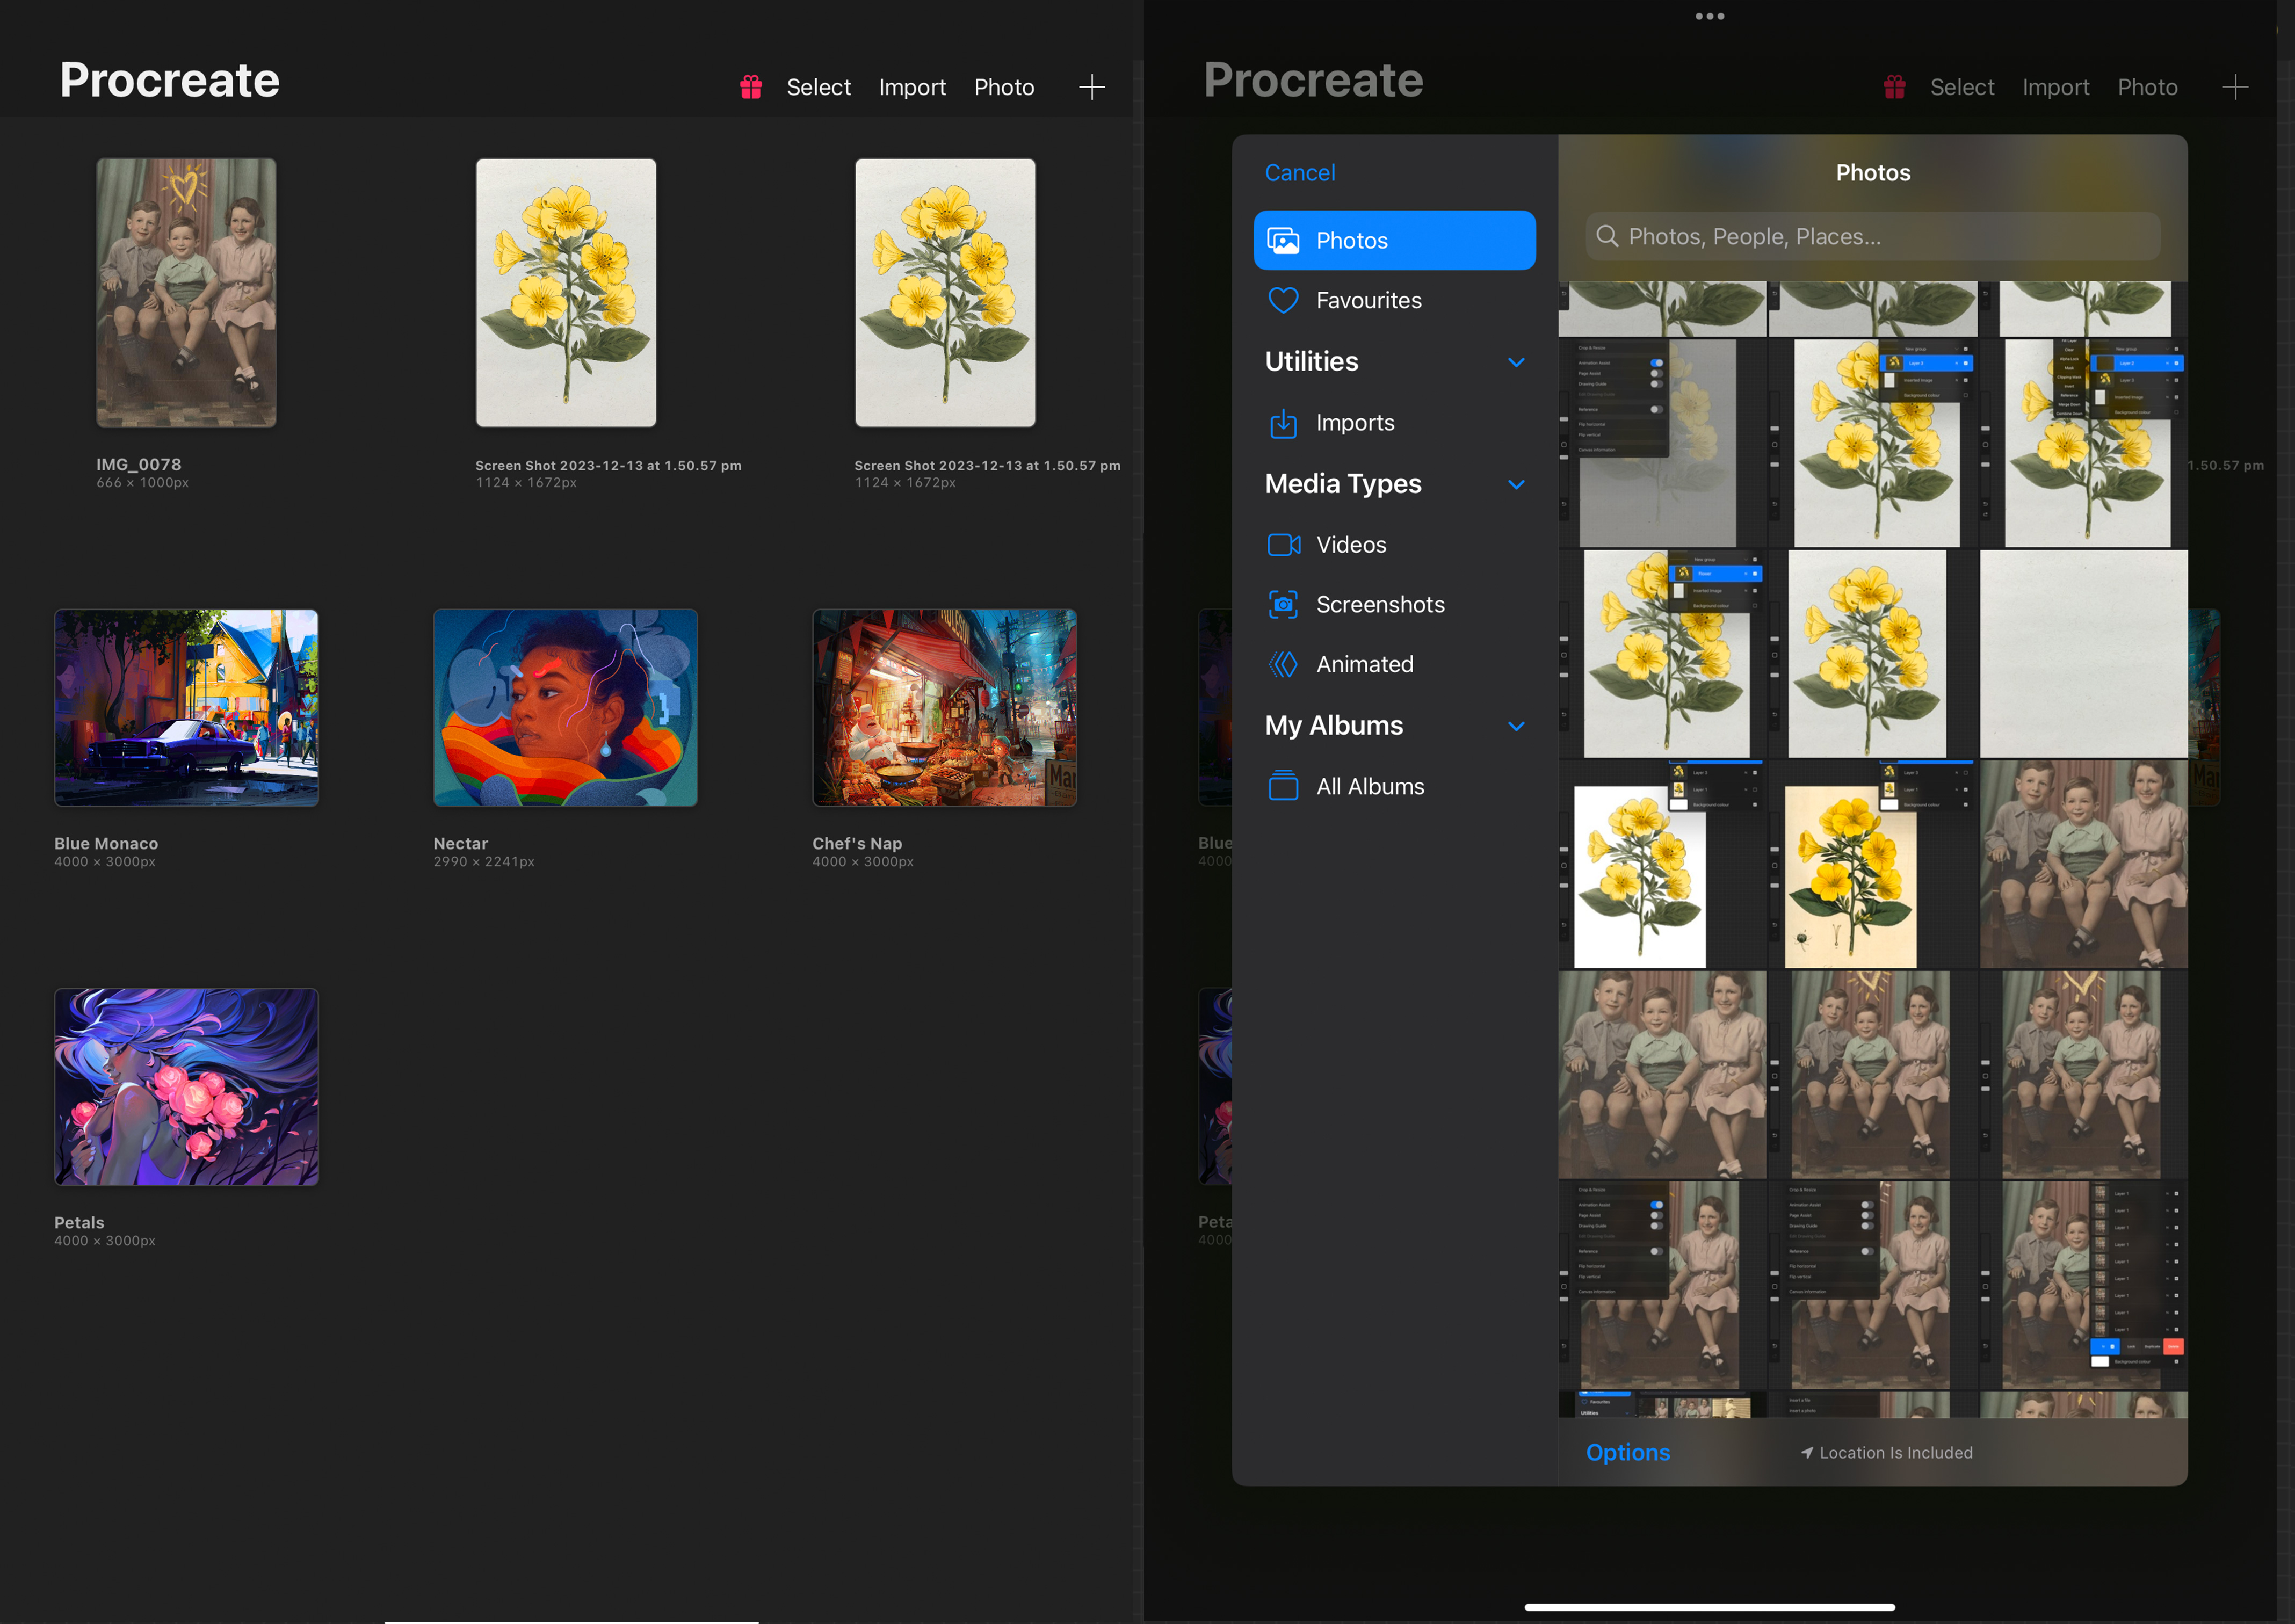Select Videos media type

1350,545
